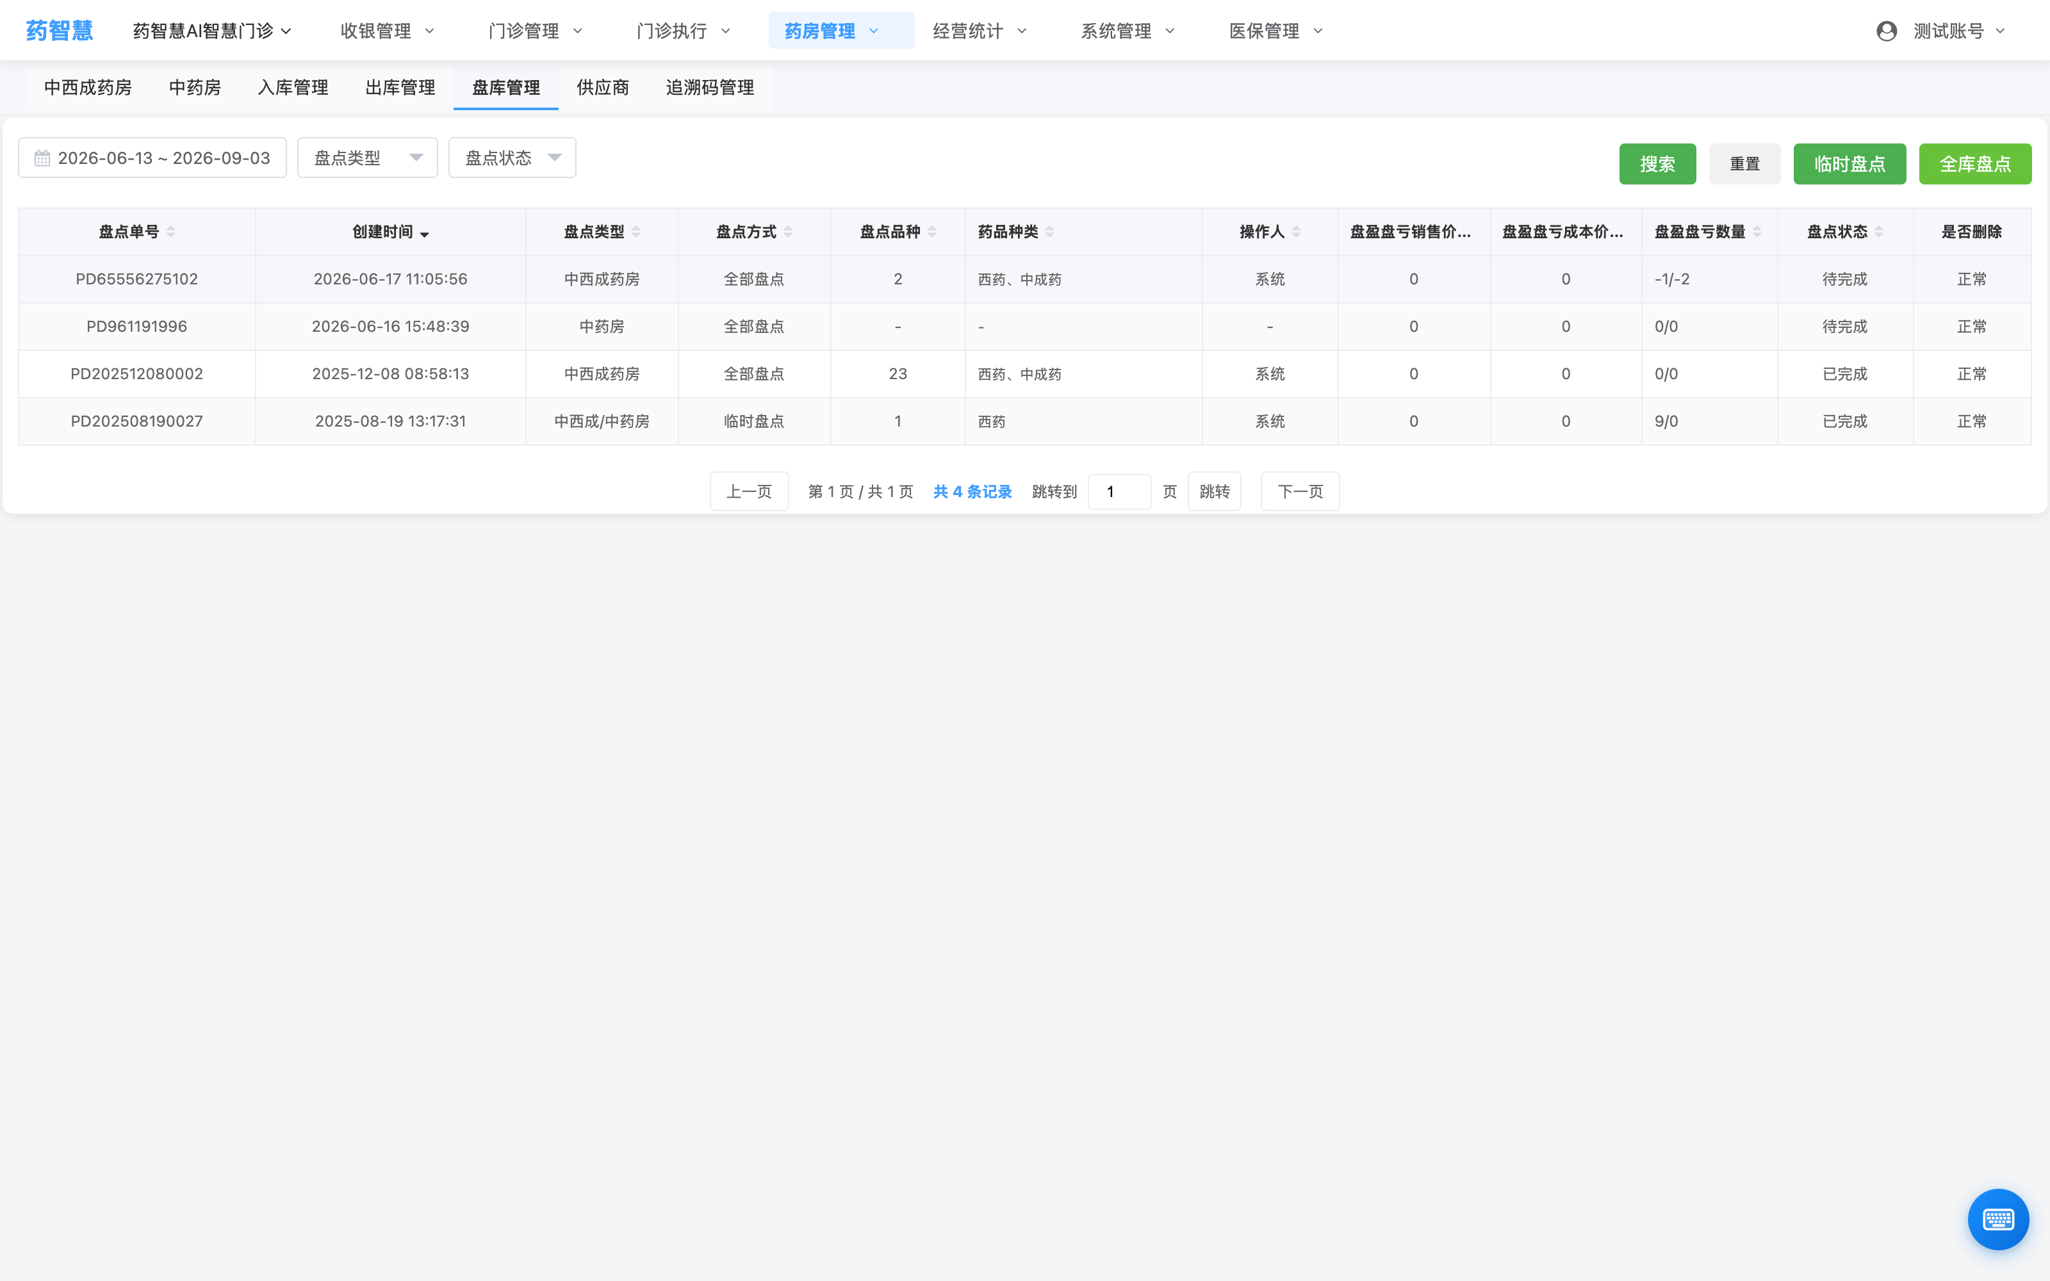Viewport: 2050px width, 1281px height.
Task: Sort by 操作人 column sort icon
Action: click(1296, 232)
